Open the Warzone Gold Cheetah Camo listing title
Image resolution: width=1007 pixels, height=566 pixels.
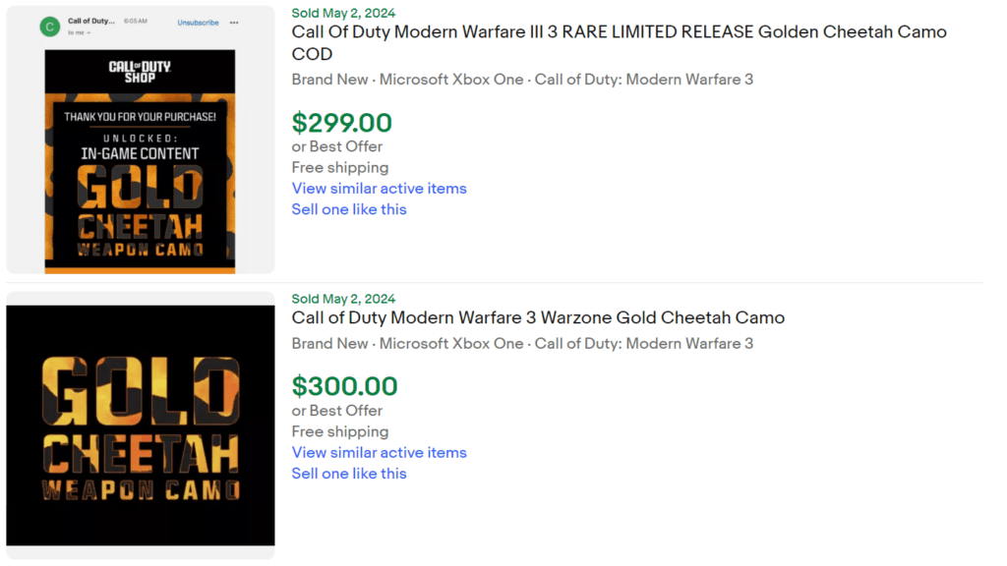(x=538, y=317)
